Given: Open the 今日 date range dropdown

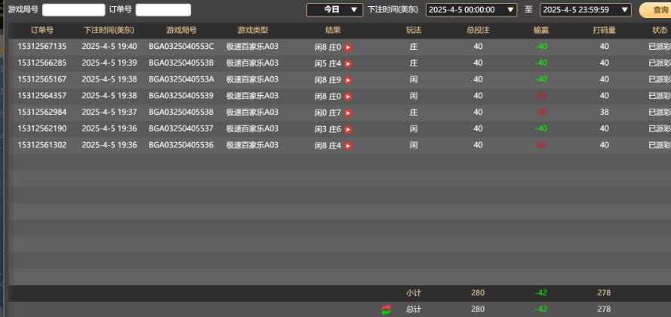Looking at the screenshot, I should point(334,10).
